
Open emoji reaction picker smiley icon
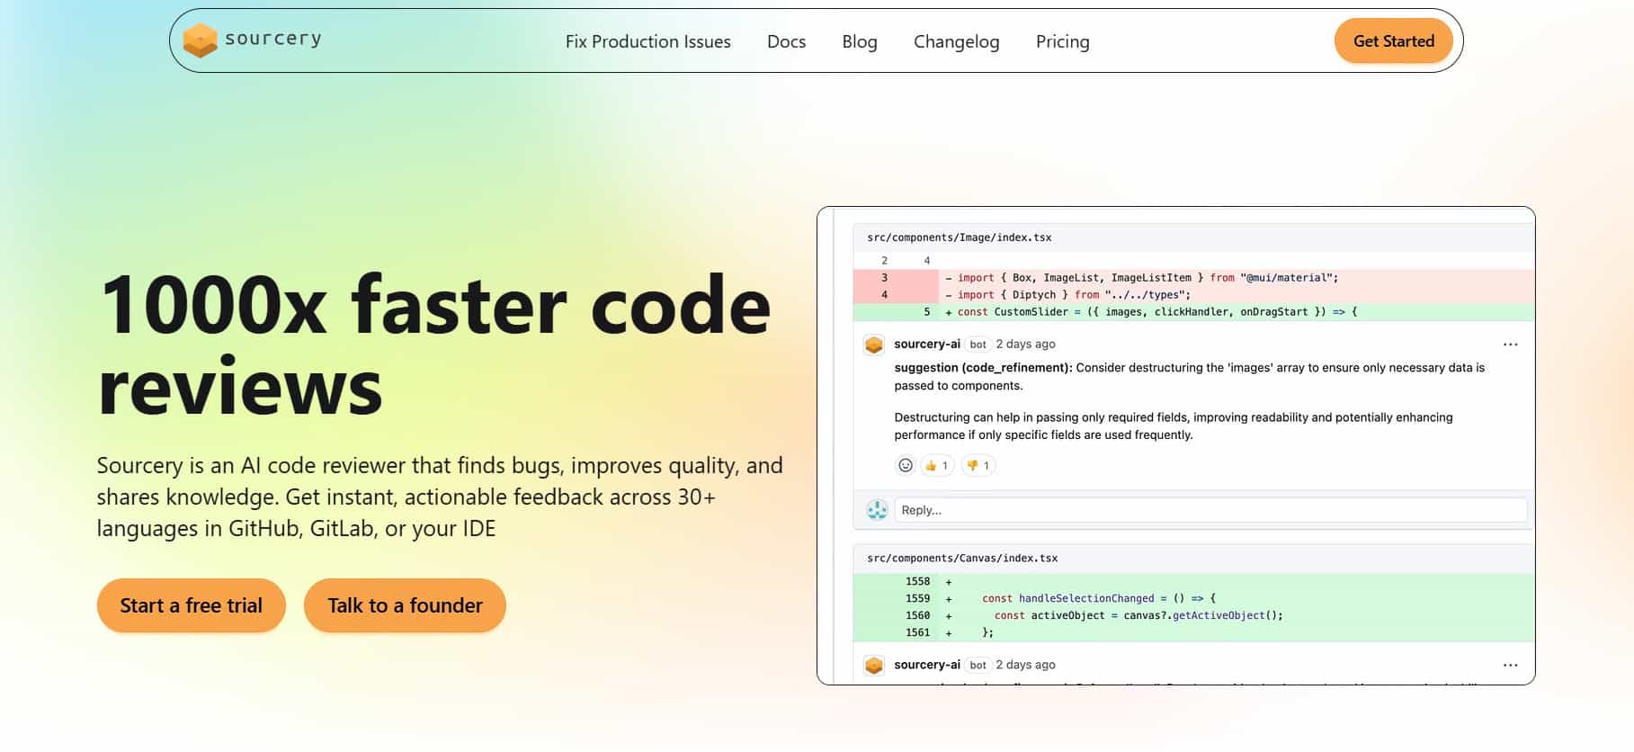pos(906,465)
